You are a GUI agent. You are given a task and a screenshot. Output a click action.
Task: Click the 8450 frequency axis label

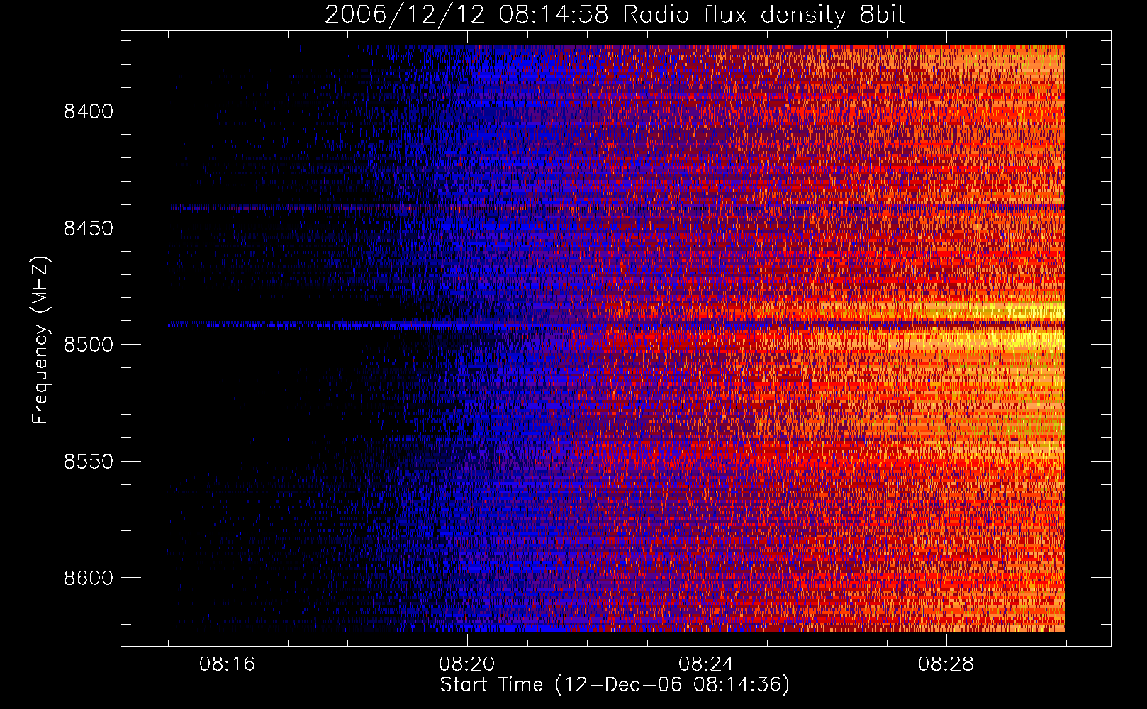[x=89, y=228]
